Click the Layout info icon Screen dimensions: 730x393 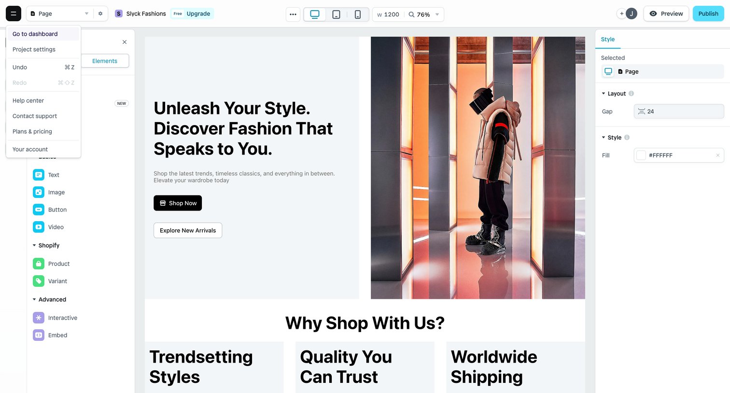(631, 94)
